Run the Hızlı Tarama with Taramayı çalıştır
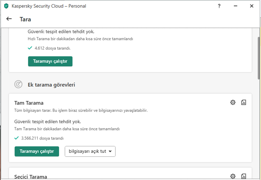This screenshot has width=261, height=180. (x=50, y=61)
